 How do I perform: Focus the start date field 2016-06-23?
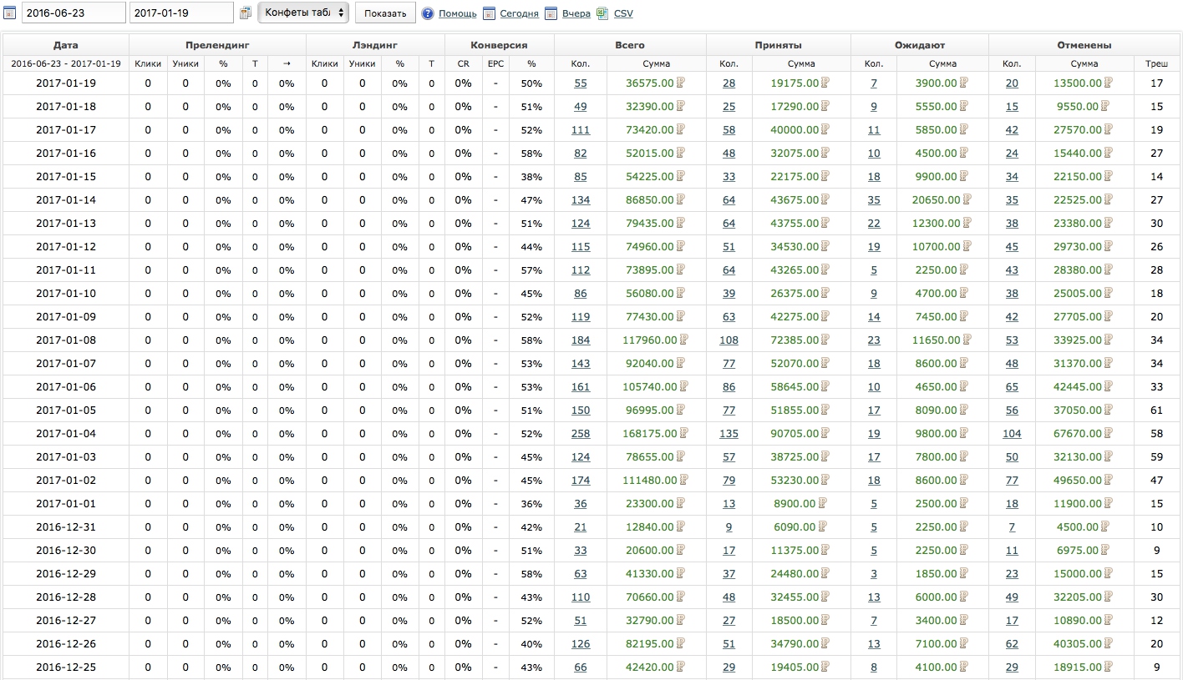tap(73, 13)
